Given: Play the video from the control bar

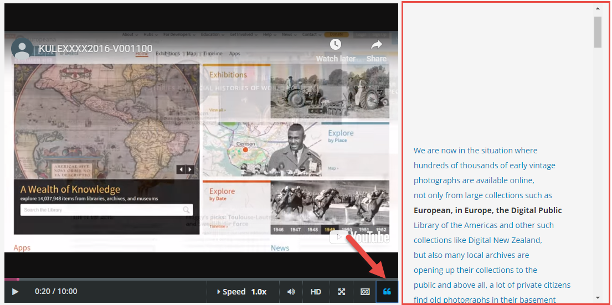Looking at the screenshot, I should coord(15,292).
